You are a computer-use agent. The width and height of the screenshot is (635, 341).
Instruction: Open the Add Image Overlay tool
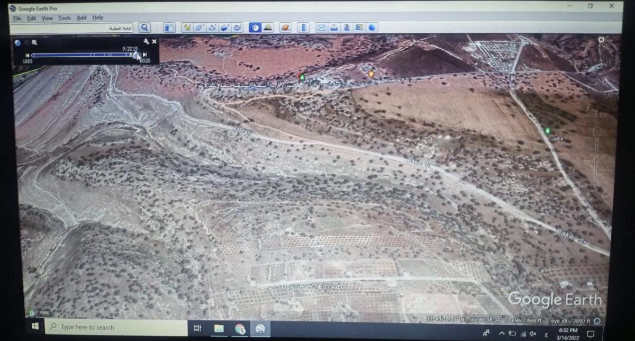[224, 28]
